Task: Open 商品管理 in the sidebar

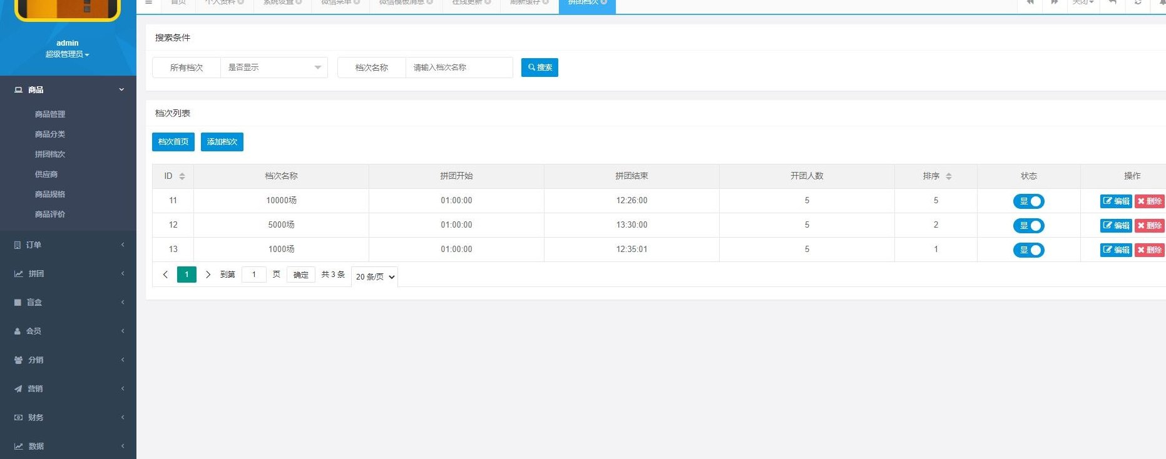Action: click(x=50, y=114)
